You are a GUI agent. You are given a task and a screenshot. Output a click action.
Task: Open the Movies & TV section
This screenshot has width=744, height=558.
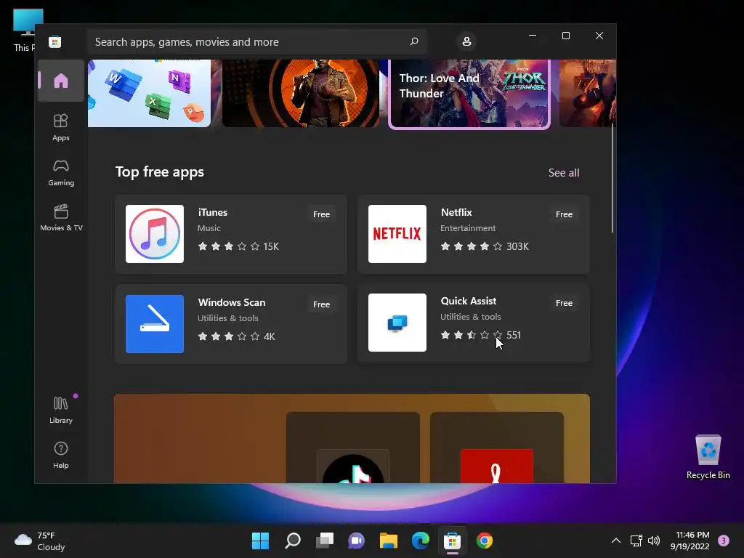pos(61,218)
